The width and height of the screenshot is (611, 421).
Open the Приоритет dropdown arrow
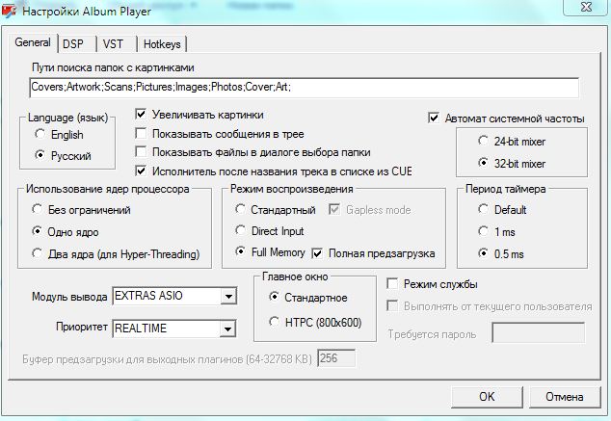(x=227, y=329)
